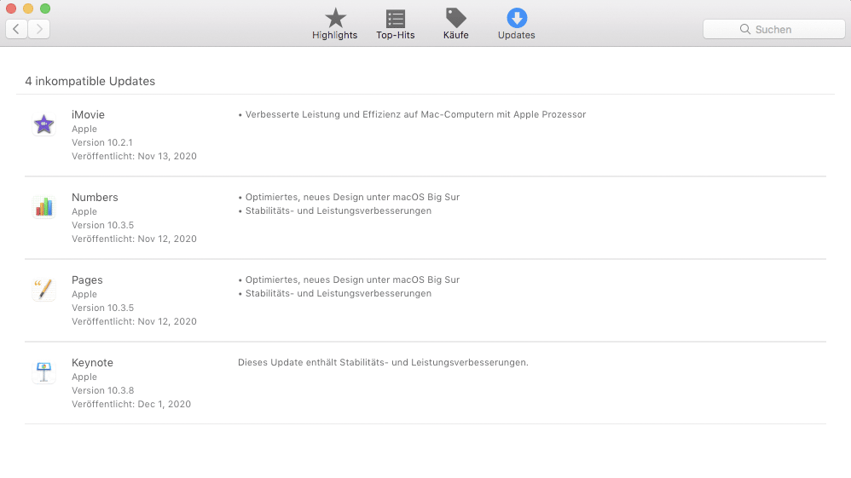This screenshot has height=478, width=851.
Task: Click Apple developer name under Pages
Action: 84,294
